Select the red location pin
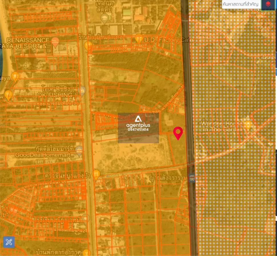Viewport: 277px width, 256px height. pyautogui.click(x=178, y=133)
